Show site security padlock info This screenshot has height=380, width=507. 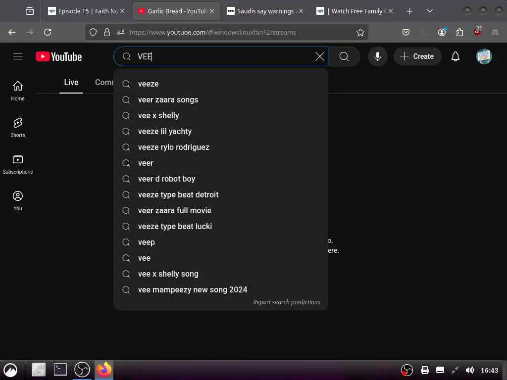tap(107, 32)
